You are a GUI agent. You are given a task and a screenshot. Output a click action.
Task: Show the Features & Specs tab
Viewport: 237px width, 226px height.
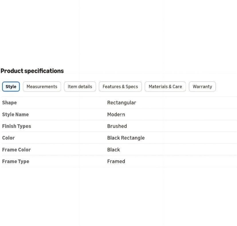click(120, 87)
